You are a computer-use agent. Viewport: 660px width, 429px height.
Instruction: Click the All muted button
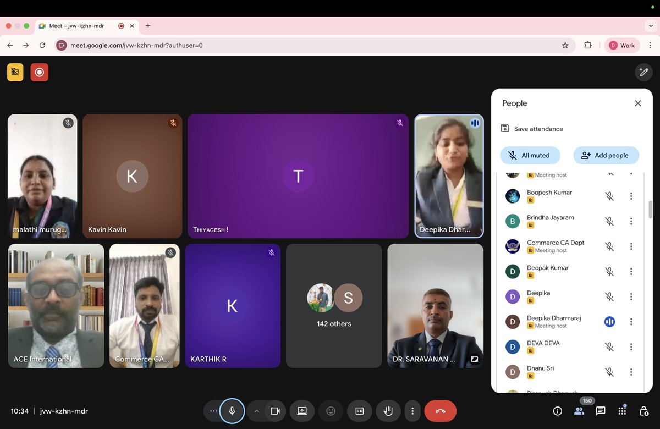point(530,156)
